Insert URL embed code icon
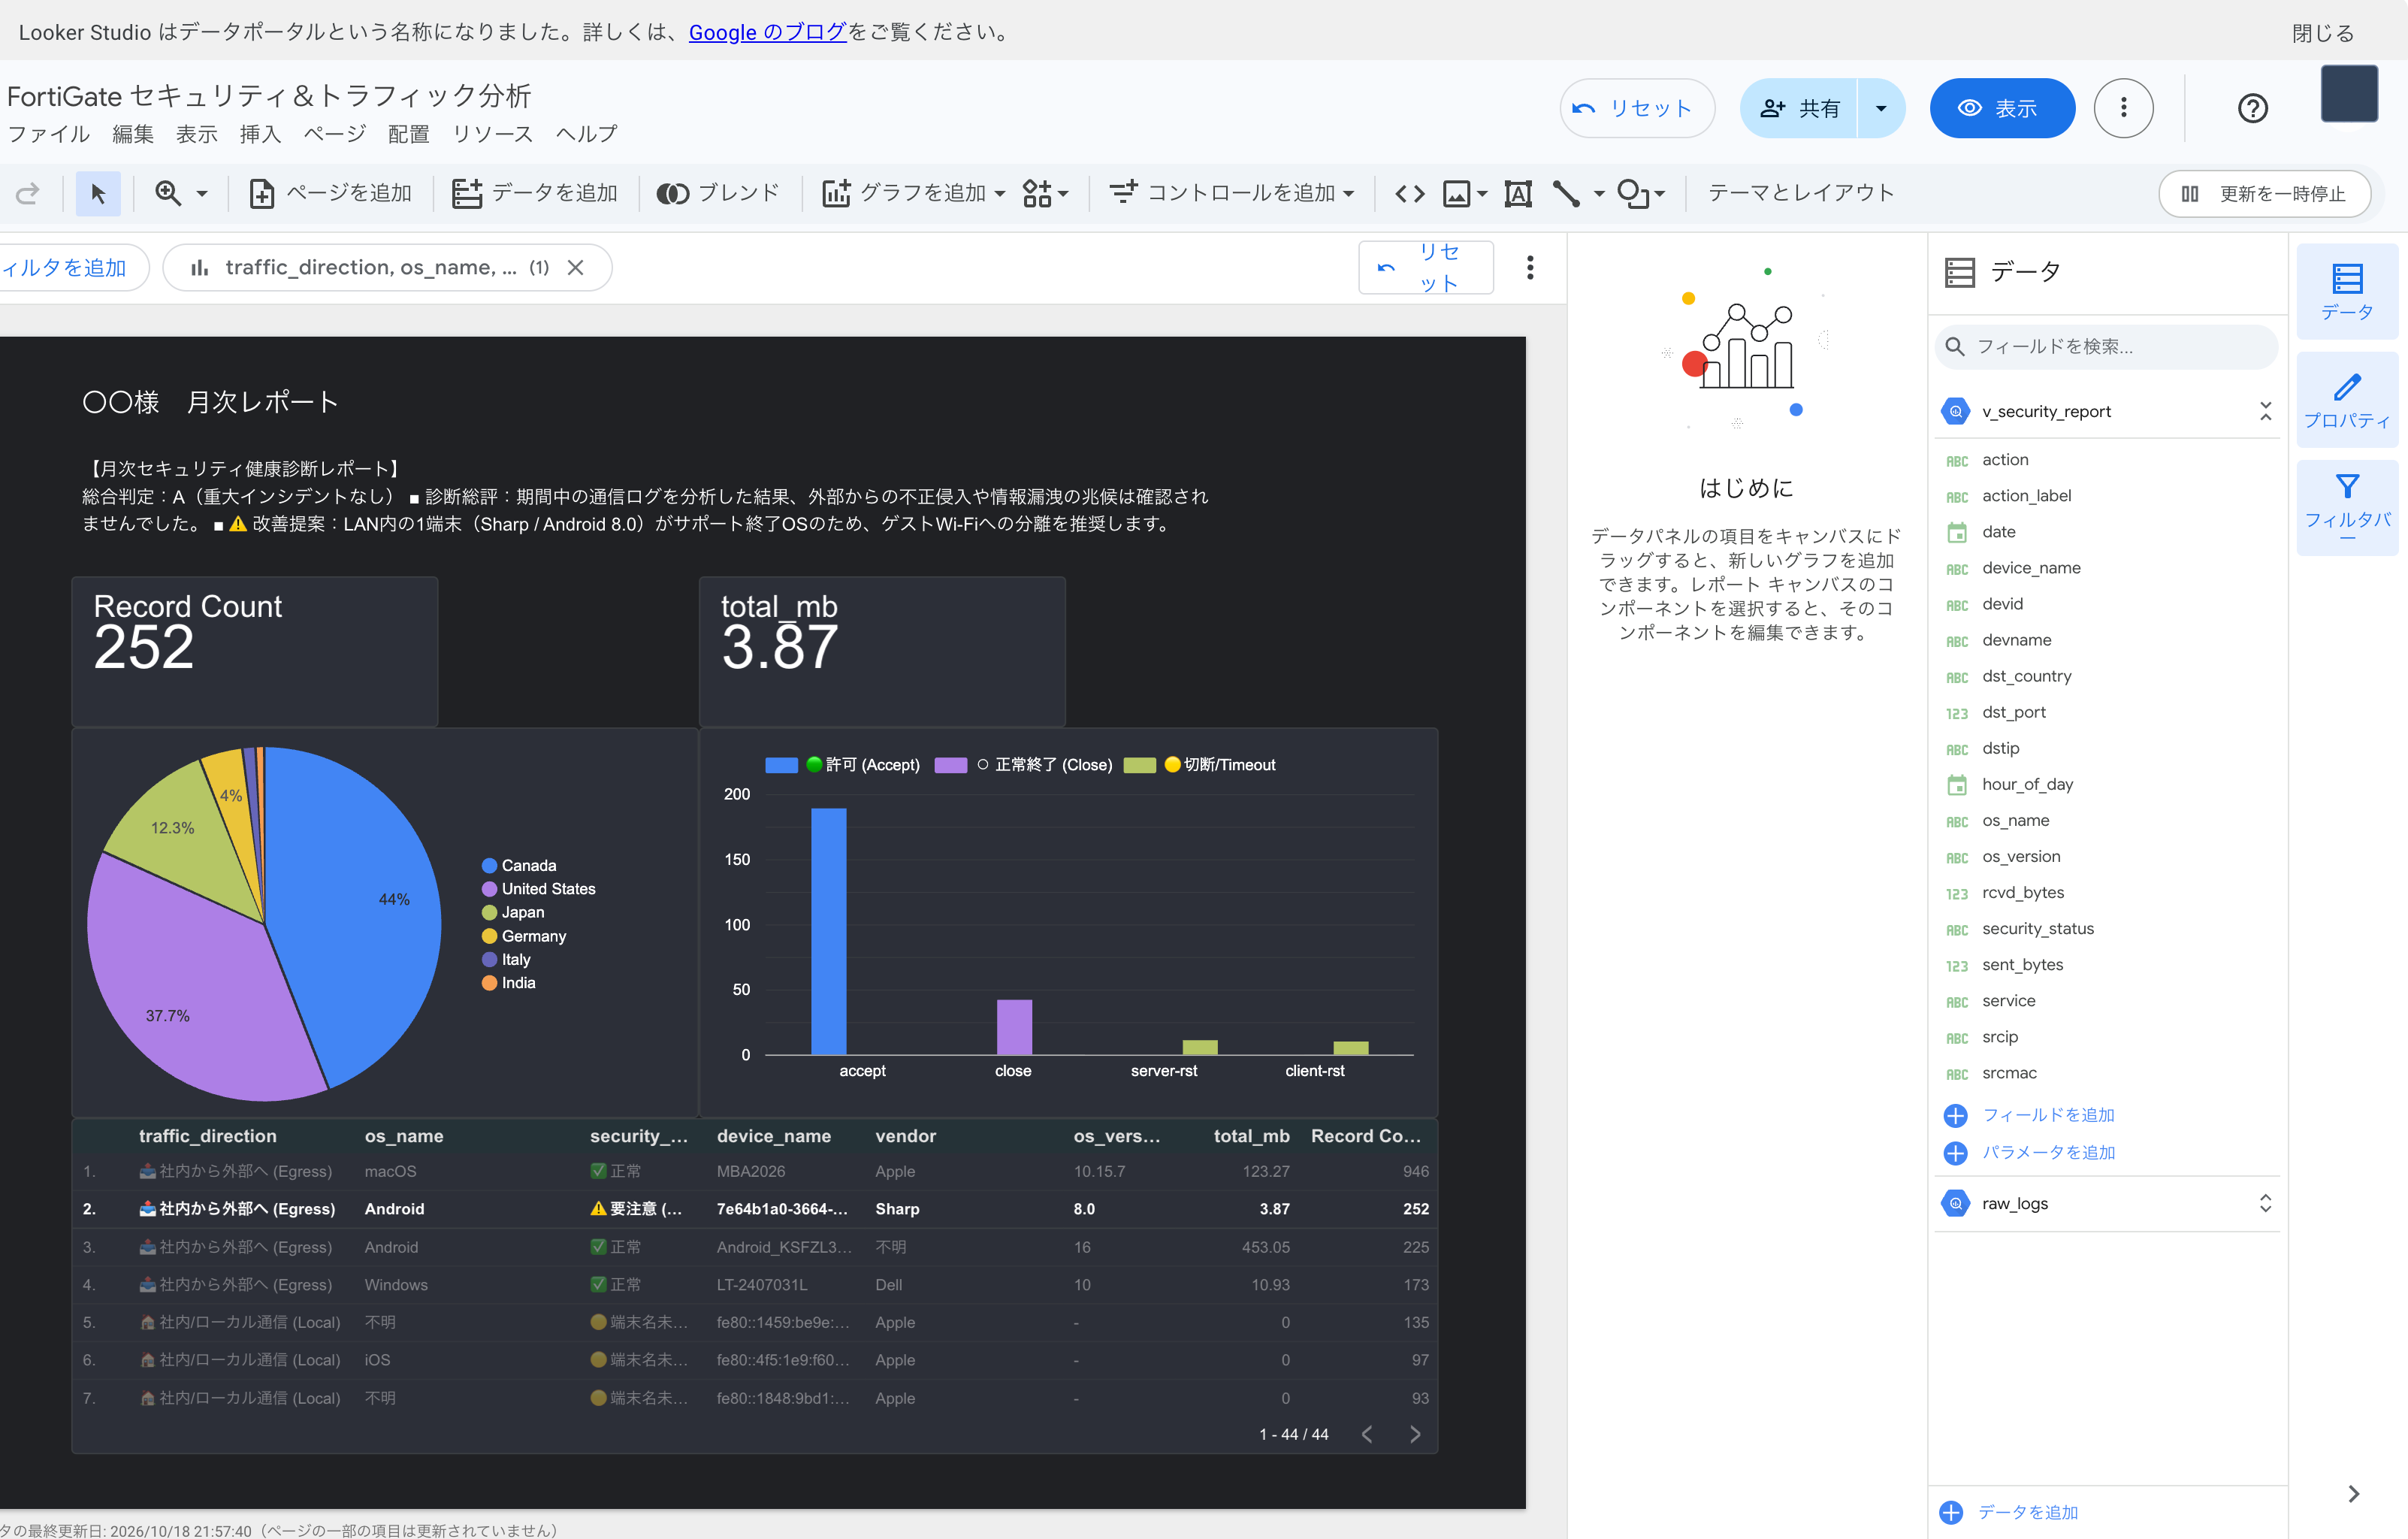The image size is (2408, 1539). click(1409, 193)
